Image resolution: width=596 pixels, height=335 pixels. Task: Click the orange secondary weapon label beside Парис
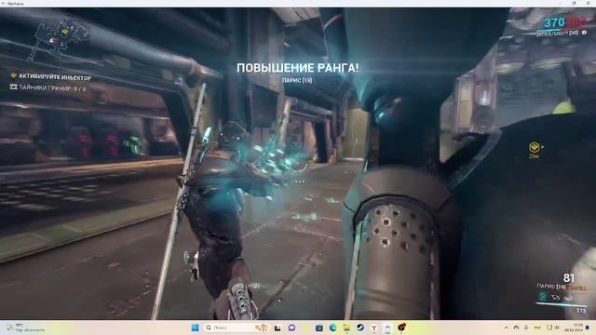[x=577, y=288]
